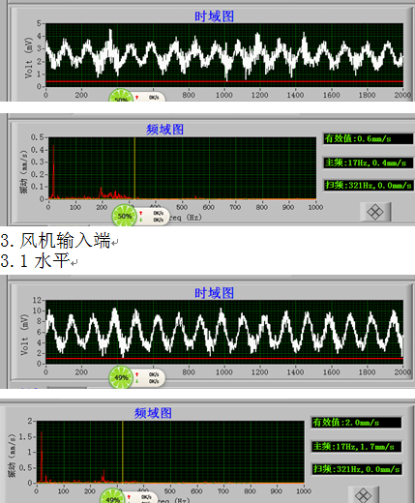The height and width of the screenshot is (503, 415).
Task: Select the 主频:17Hz,0.4mm/s readout
Action: (x=368, y=163)
